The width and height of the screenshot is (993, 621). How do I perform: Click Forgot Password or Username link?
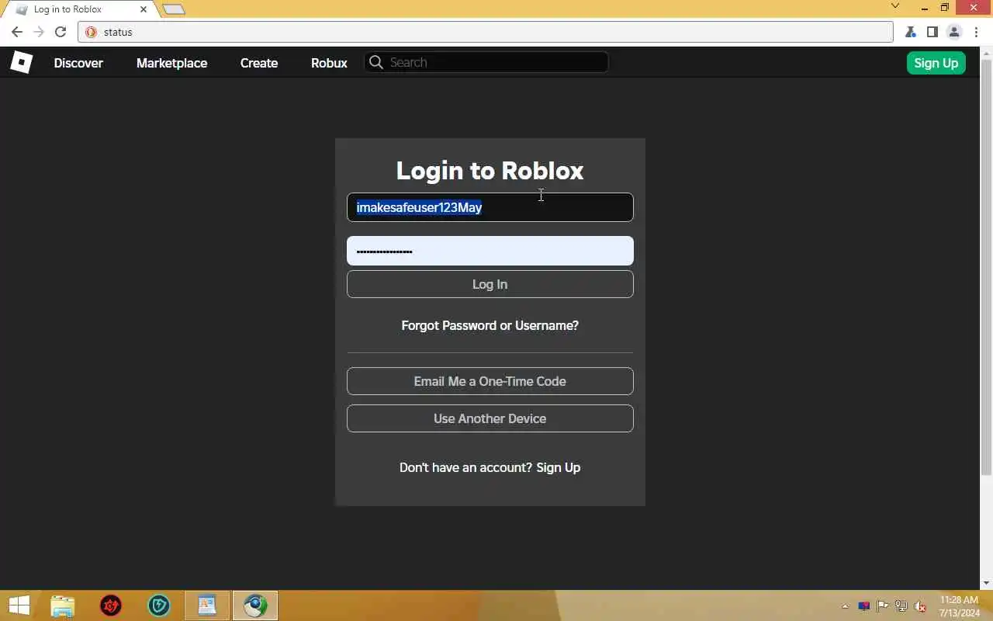[490, 325]
